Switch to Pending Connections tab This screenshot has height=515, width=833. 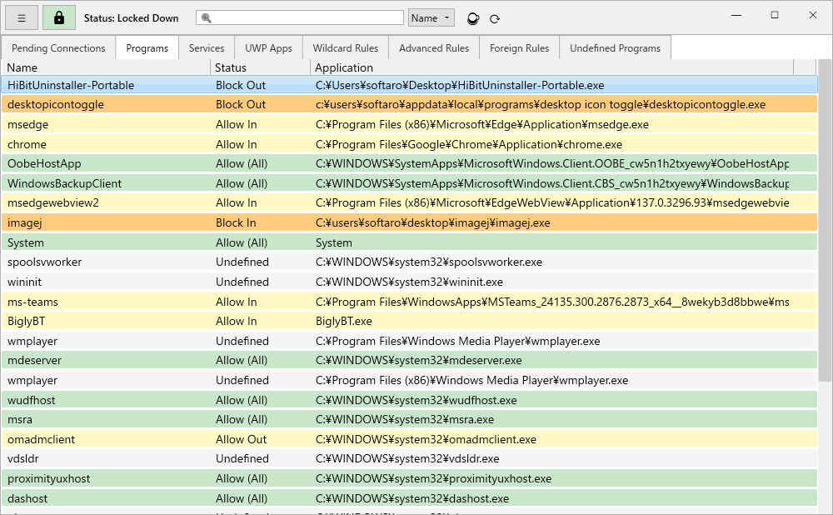58,48
